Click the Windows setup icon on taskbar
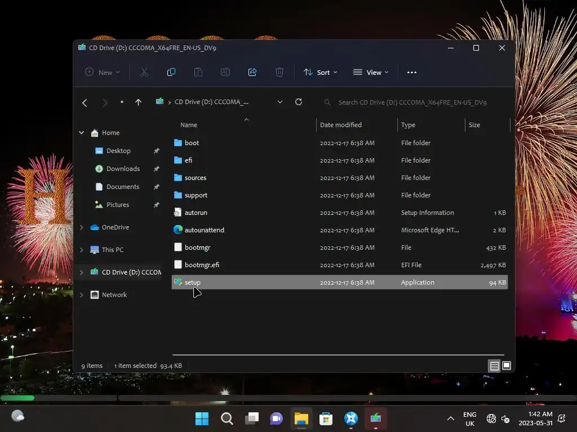577x432 pixels. [x=376, y=418]
